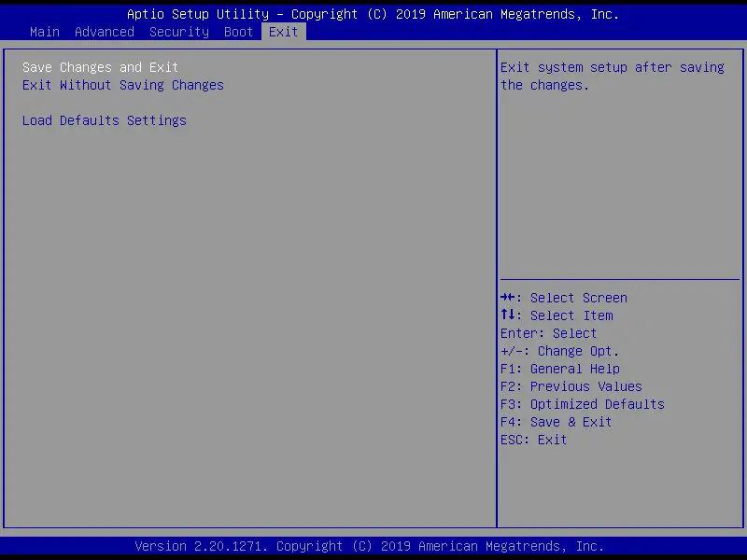Screen dimensions: 747x560
Task: Select Exit Without Saving Changes
Action: (123, 85)
